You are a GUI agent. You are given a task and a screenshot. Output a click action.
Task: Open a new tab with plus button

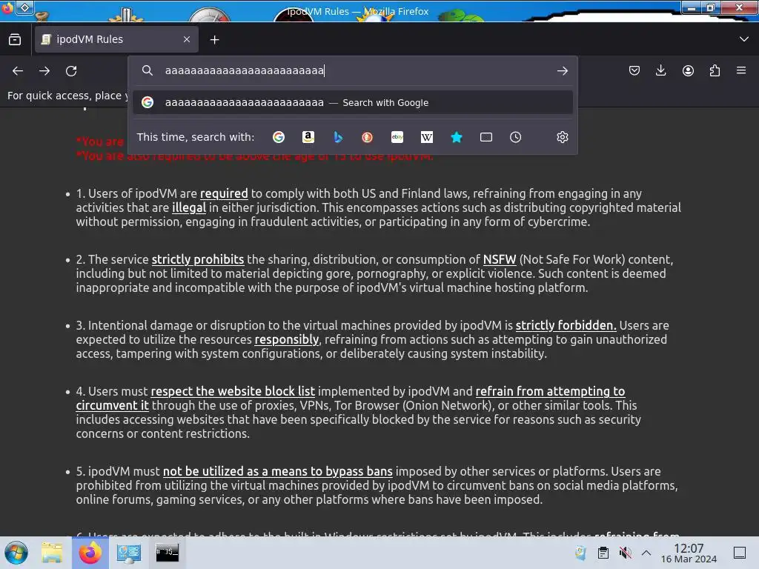coord(214,40)
